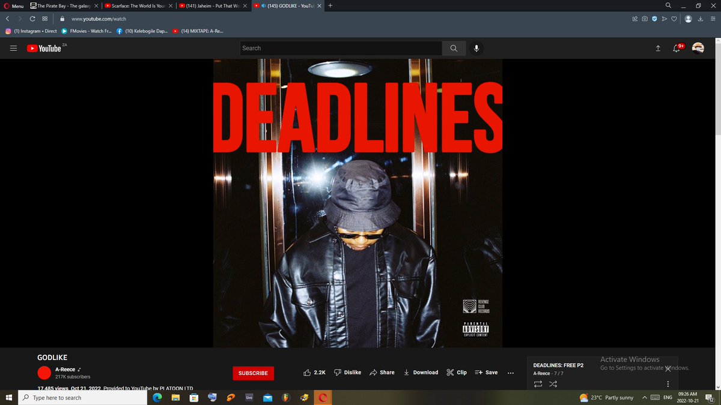Toggle playlist loop
The width and height of the screenshot is (721, 405).
point(538,383)
